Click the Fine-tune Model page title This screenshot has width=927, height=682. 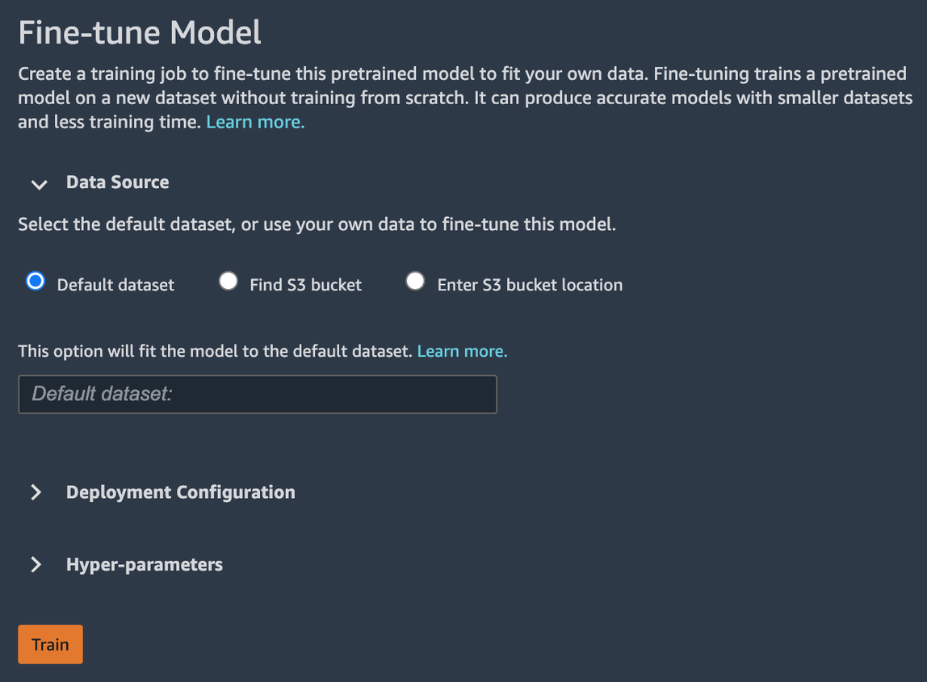pos(141,32)
